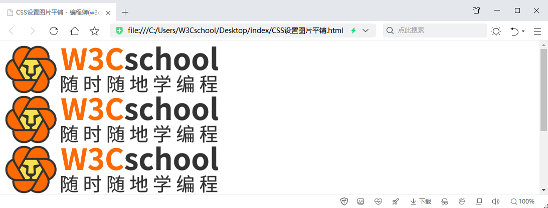This screenshot has width=548, height=208.
Task: Bookmark this page with the star icon
Action: [x=94, y=31]
